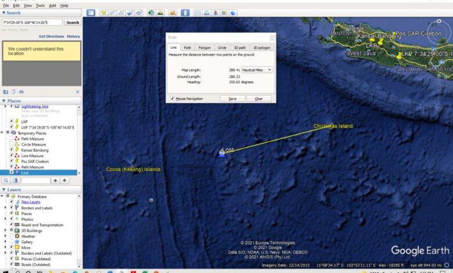Click the search coordinates input field
Screen dimensions: 453x273
click(32, 22)
